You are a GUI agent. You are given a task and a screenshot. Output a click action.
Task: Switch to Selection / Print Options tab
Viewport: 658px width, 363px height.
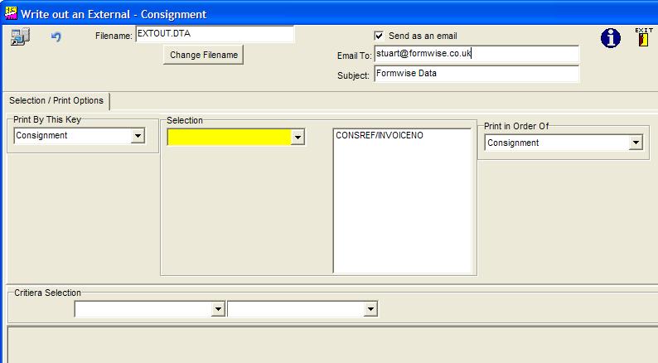(x=56, y=101)
